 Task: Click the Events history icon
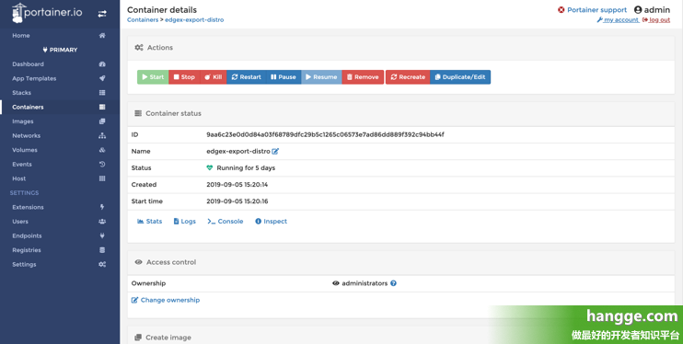(x=102, y=165)
